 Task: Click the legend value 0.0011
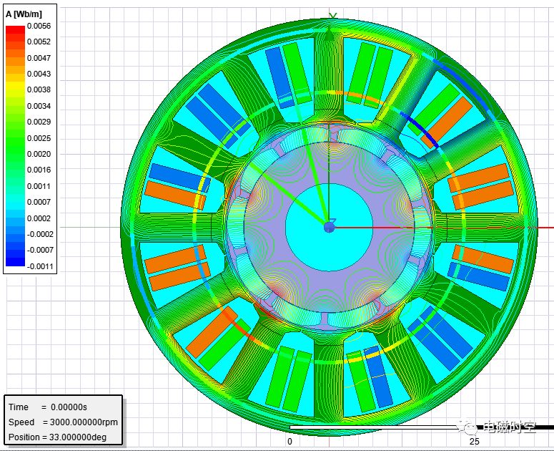[x=39, y=186]
